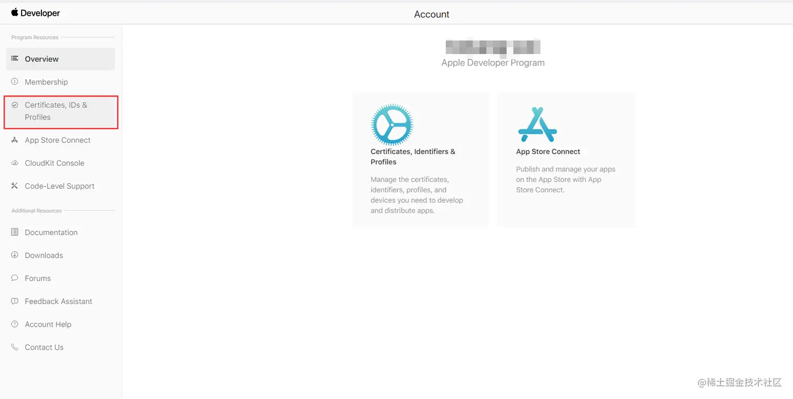Image resolution: width=793 pixels, height=399 pixels.
Task: Click the Membership info icon
Action: [15, 81]
